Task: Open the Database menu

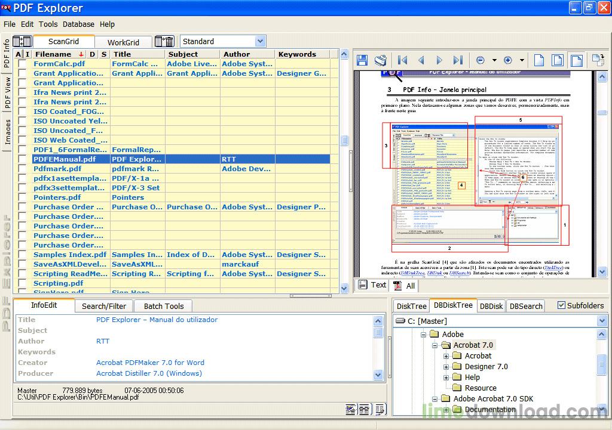Action: [78, 24]
